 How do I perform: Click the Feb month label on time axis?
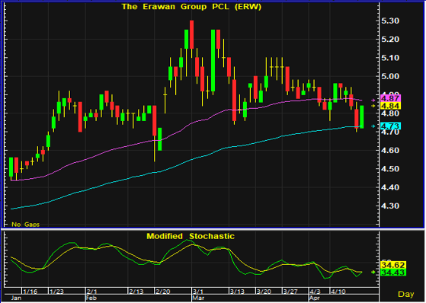pyautogui.click(x=91, y=298)
